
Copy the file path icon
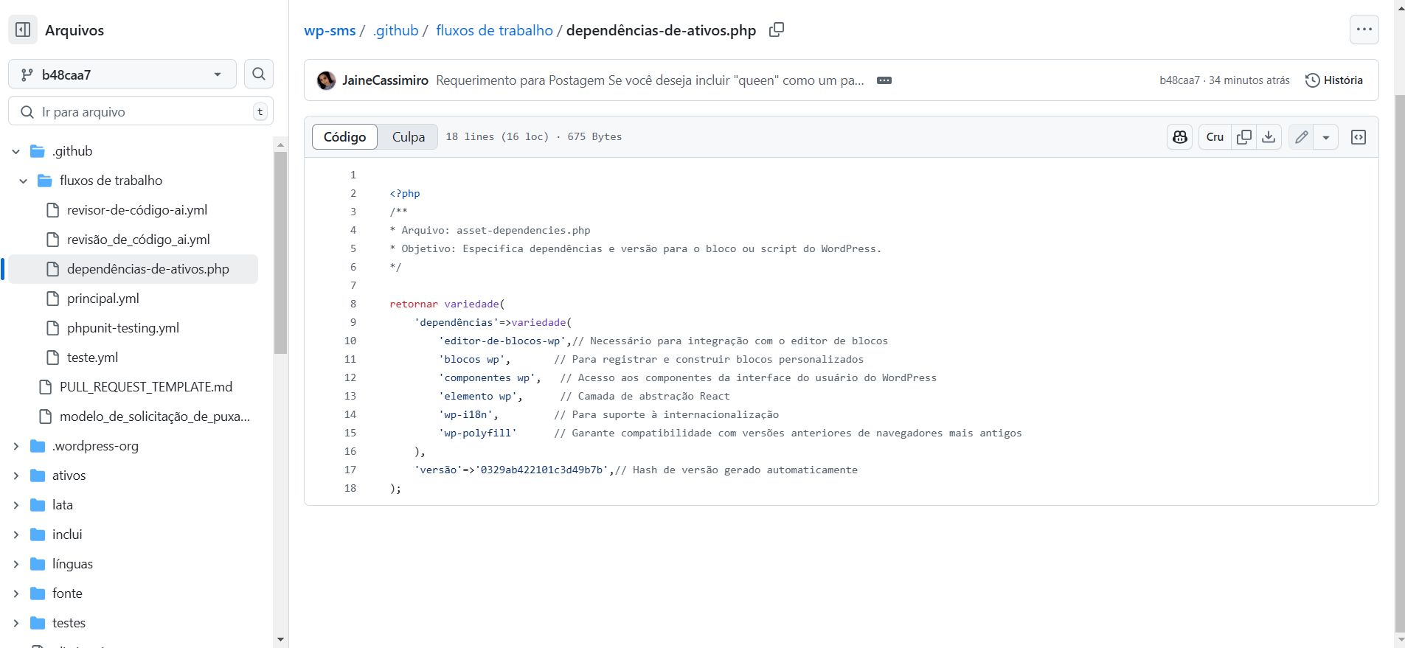[777, 29]
